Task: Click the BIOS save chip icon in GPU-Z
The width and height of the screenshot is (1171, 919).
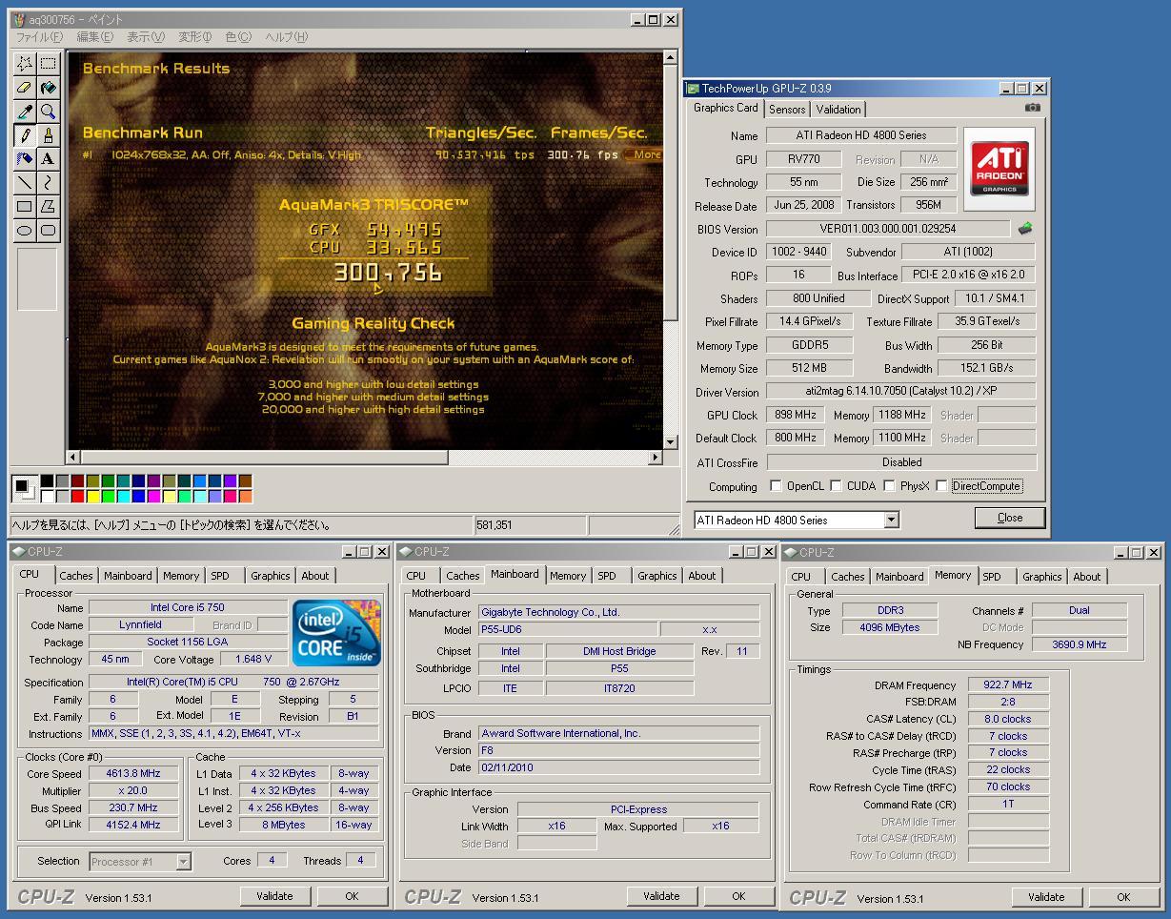Action: pyautogui.click(x=1025, y=229)
